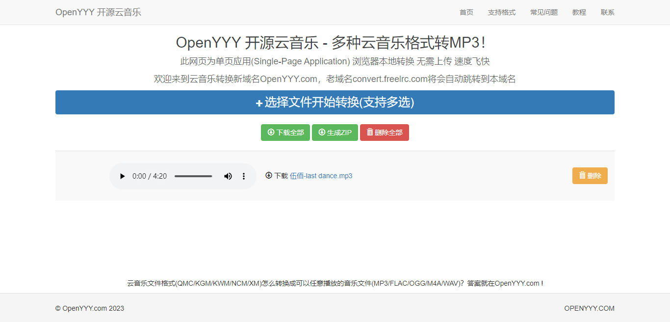Click the audio progress seek bar
The height and width of the screenshot is (322, 670).
click(x=193, y=176)
